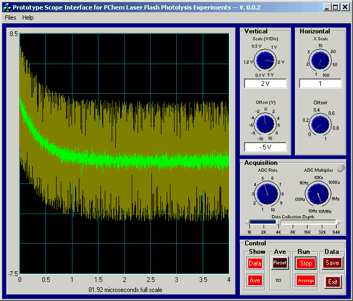Click the Data Collection Depth slider handle
This screenshot has height=301, width=353.
(x=279, y=222)
